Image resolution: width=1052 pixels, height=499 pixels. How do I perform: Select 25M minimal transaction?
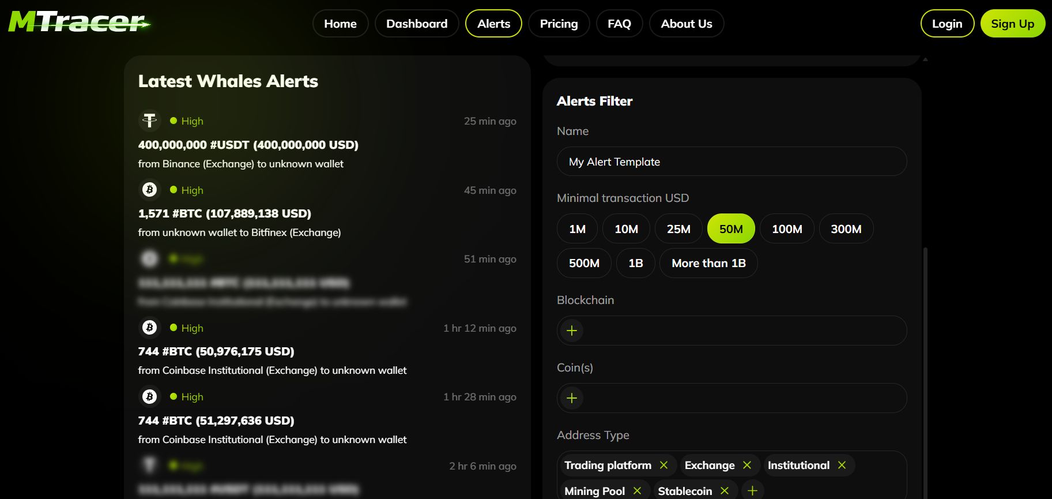pos(678,229)
